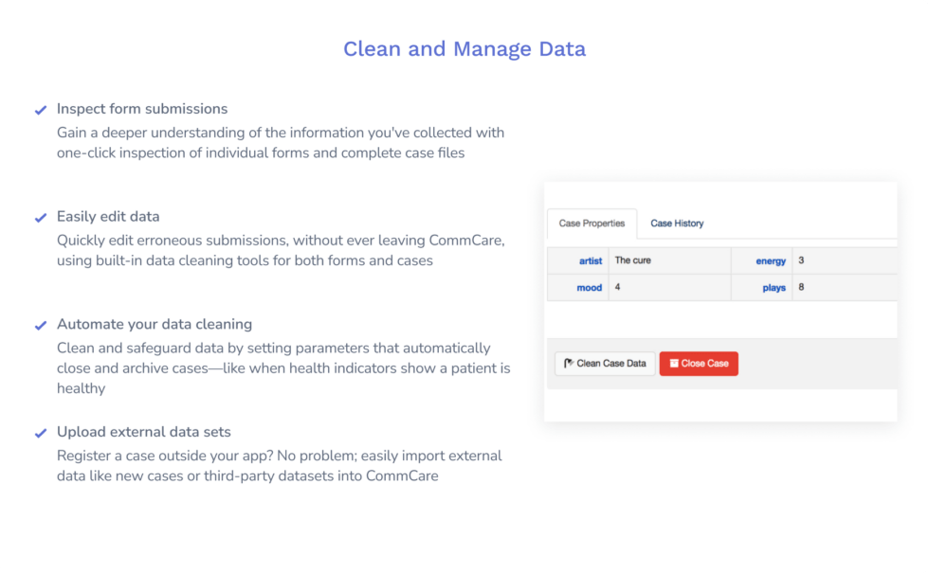The image size is (929, 573).
Task: Click the checkmark icon beside Automate your data cleaning
Action: point(39,324)
